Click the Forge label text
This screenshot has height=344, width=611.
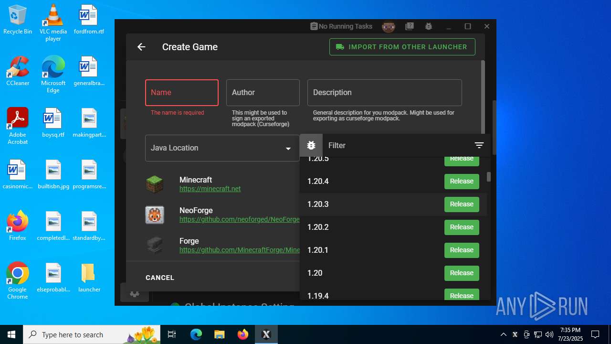click(x=189, y=241)
